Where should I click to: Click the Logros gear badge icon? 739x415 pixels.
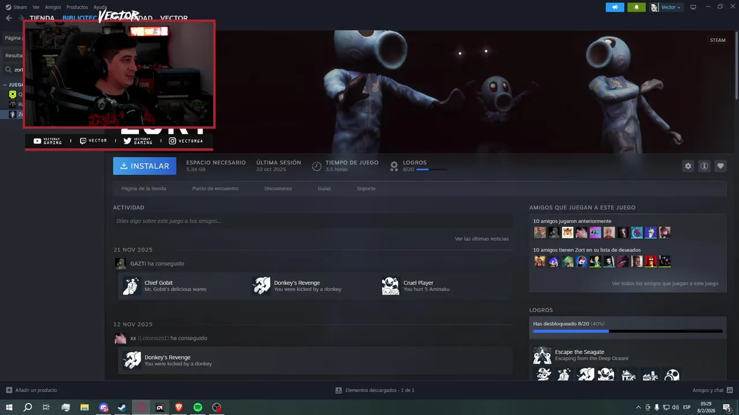click(394, 166)
